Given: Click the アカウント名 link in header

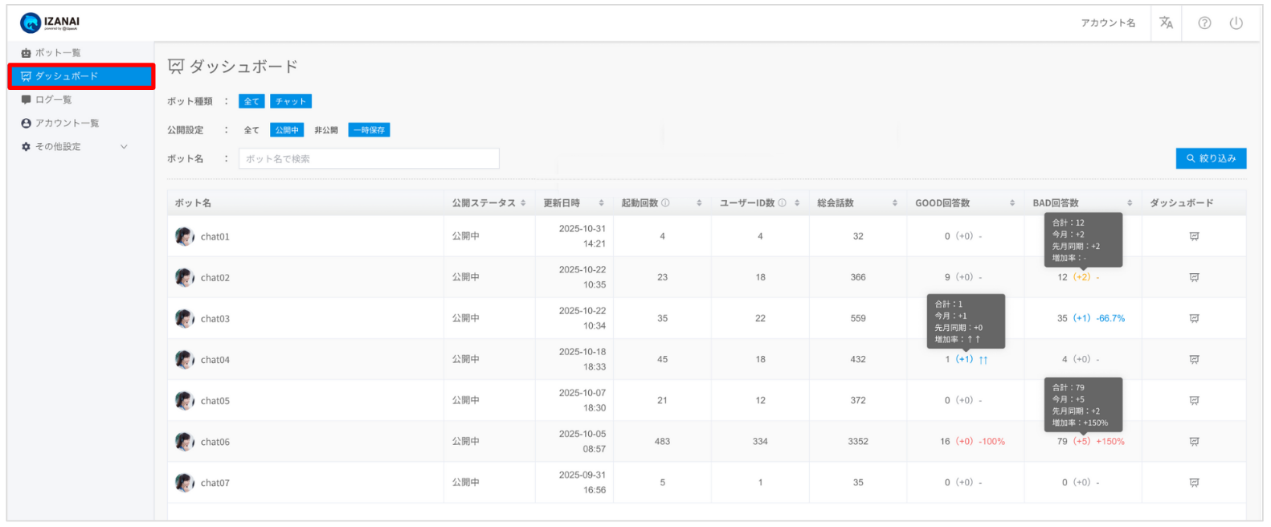Looking at the screenshot, I should pos(1108,23).
